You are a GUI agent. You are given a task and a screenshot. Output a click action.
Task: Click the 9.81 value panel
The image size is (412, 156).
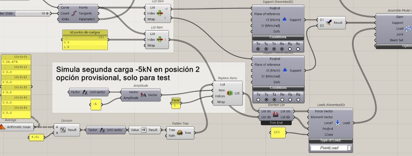36,137
